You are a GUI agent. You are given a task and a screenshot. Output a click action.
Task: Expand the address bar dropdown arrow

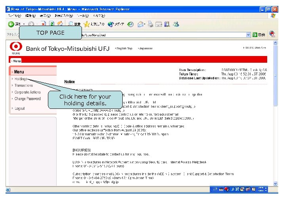click(248, 35)
